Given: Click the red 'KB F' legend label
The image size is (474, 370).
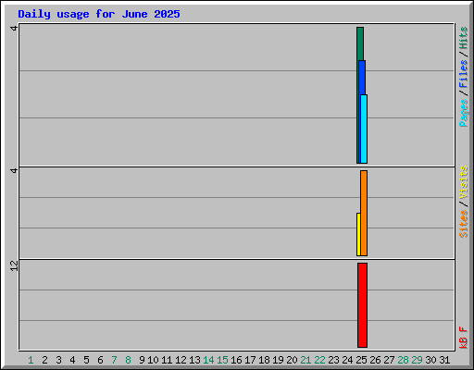Looking at the screenshot, I should [x=463, y=338].
